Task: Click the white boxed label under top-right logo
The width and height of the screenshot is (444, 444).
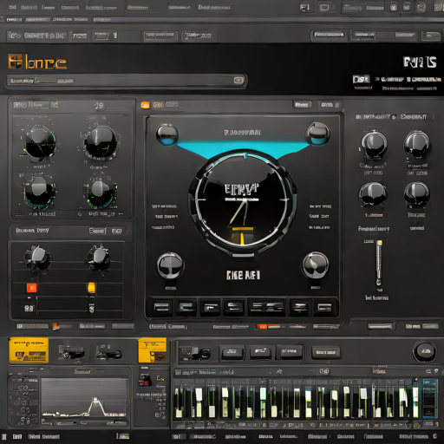Action: [361, 79]
